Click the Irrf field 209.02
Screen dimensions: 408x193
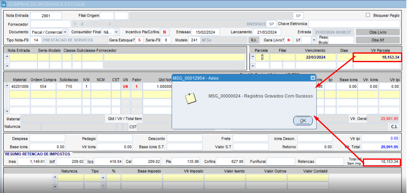point(70,162)
